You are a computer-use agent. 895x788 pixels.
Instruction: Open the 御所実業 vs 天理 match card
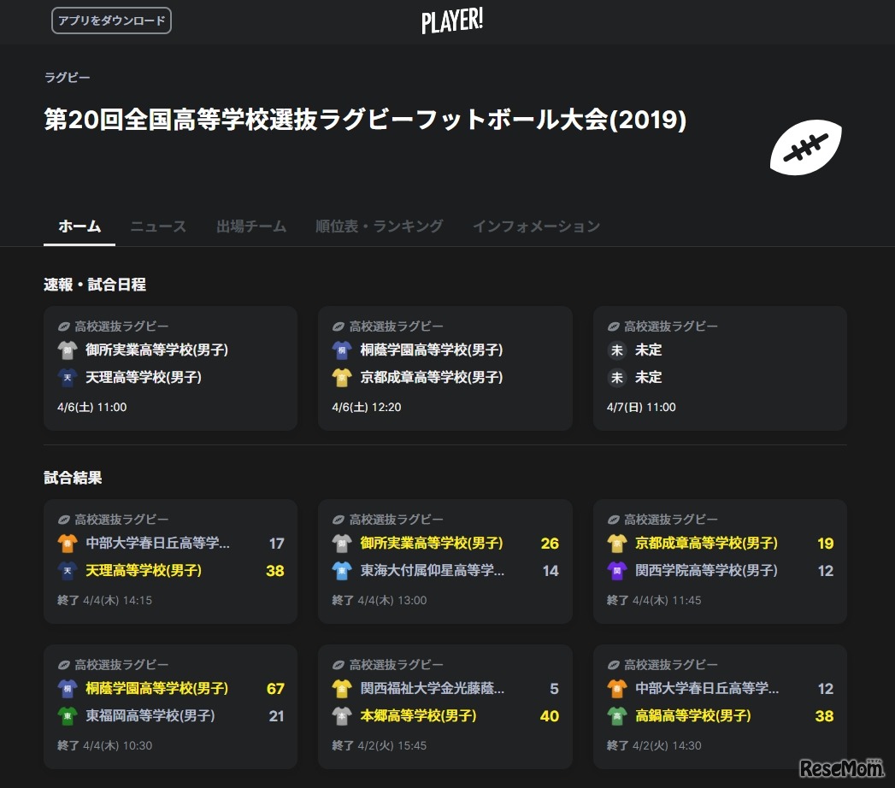(x=170, y=368)
